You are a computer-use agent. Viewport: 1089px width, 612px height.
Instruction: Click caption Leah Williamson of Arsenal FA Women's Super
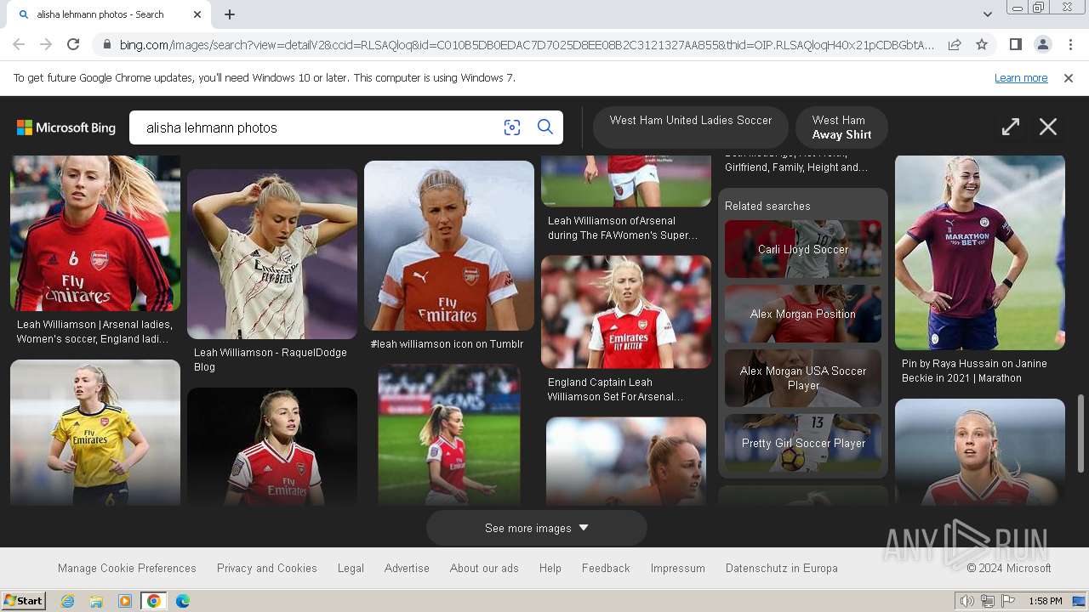(623, 228)
